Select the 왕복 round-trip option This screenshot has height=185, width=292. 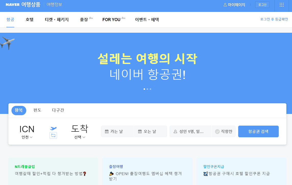pos(19,110)
